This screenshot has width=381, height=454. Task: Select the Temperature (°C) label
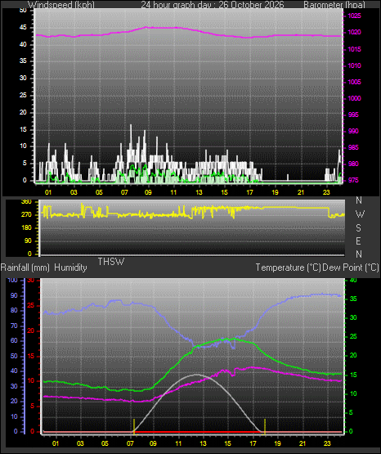pos(288,267)
